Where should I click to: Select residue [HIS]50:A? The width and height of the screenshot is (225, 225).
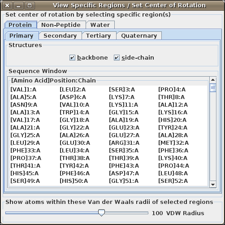click(74, 181)
